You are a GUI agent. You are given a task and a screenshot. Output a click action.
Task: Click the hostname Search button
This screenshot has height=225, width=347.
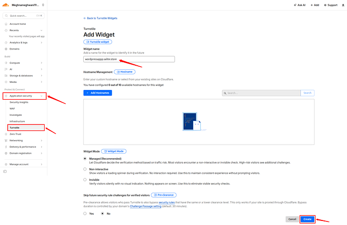[307, 93]
